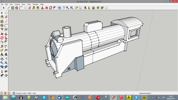
Task: Open the taskbar clock and date
Action: 171,97
